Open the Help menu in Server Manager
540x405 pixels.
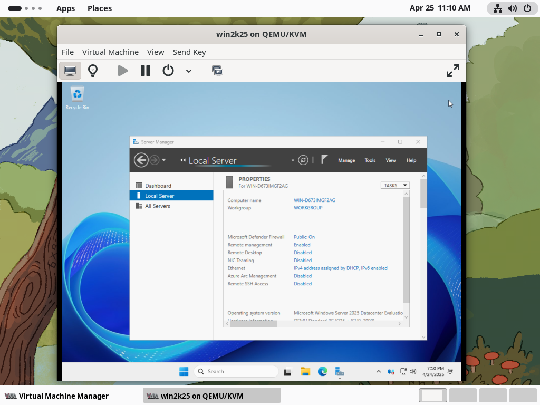pyautogui.click(x=411, y=160)
